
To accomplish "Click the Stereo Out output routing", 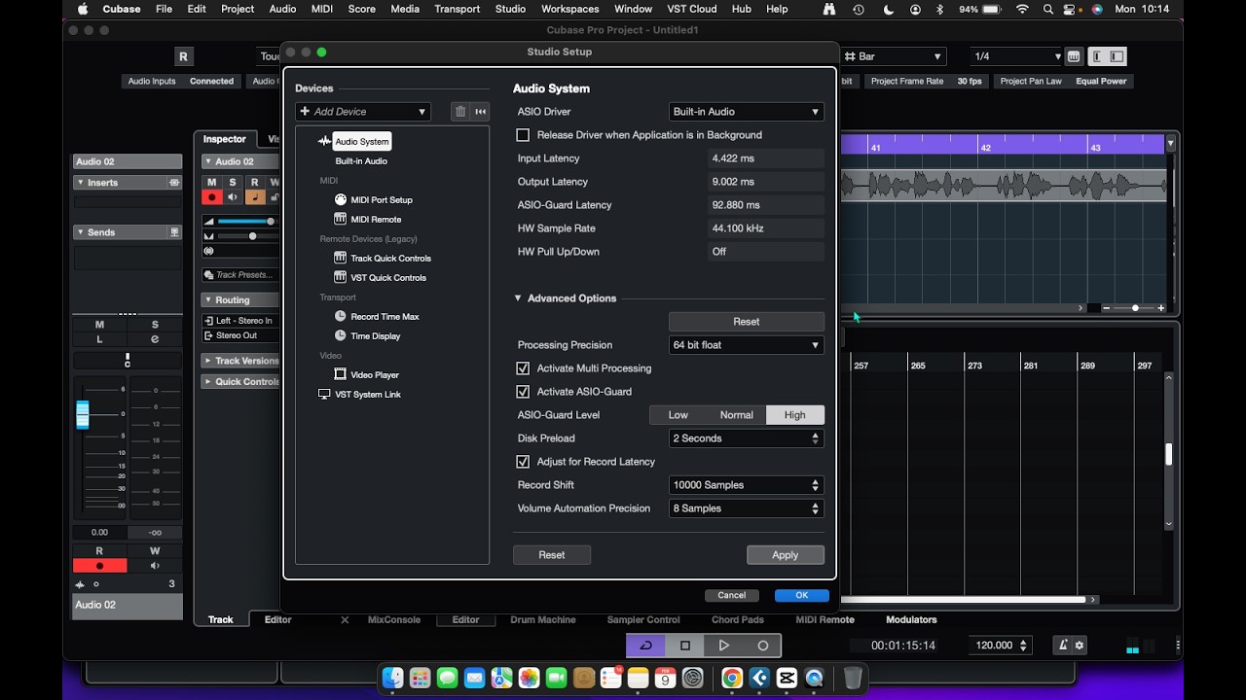I will [x=240, y=335].
